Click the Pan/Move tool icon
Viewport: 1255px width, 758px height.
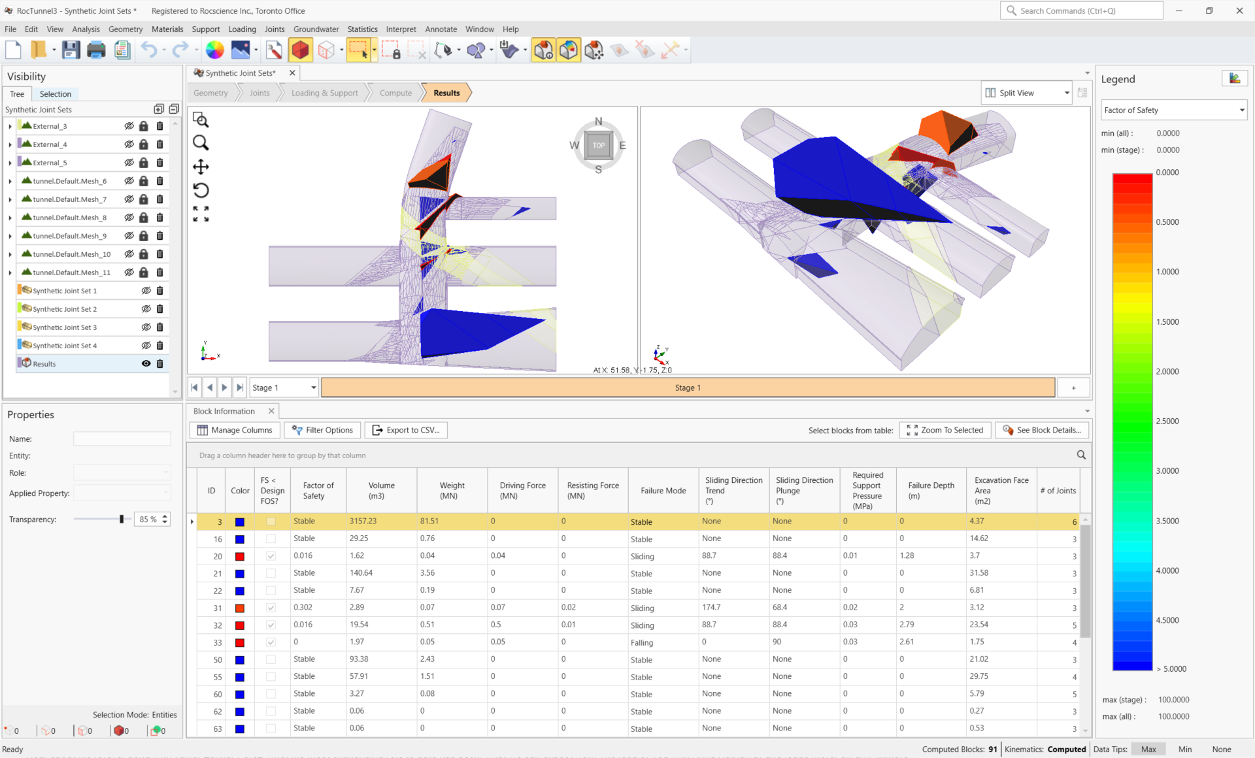click(x=201, y=166)
